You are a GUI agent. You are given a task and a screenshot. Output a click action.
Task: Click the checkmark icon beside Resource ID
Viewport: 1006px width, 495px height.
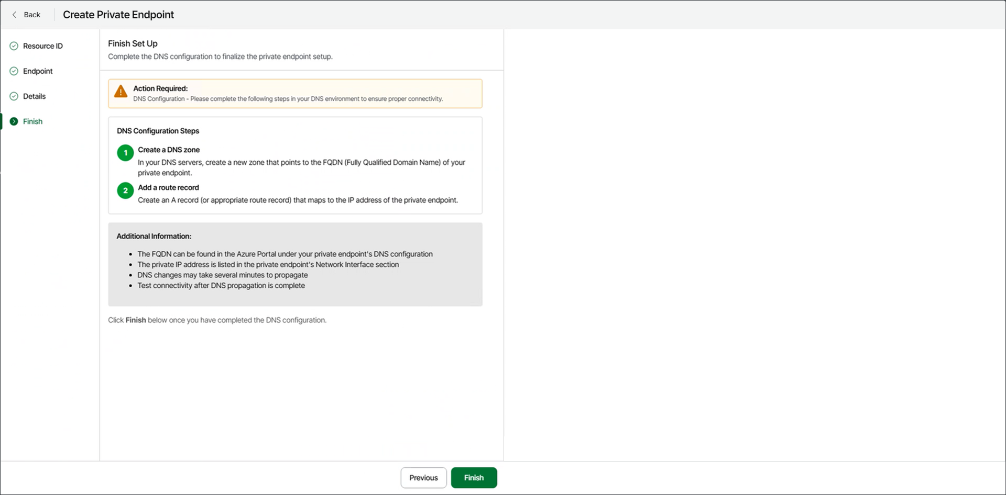coord(14,46)
